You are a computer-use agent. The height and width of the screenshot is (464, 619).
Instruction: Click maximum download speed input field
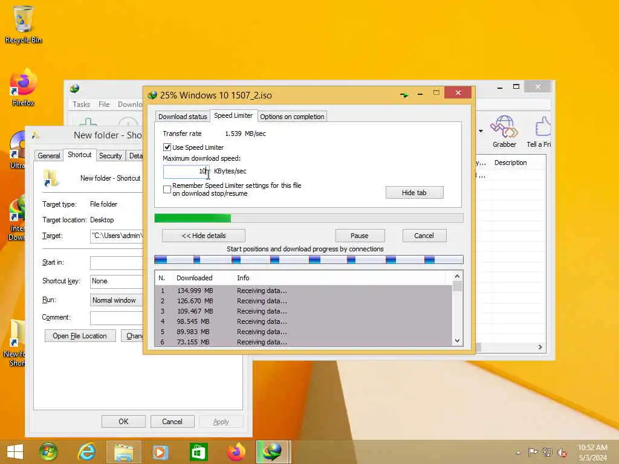[186, 171]
